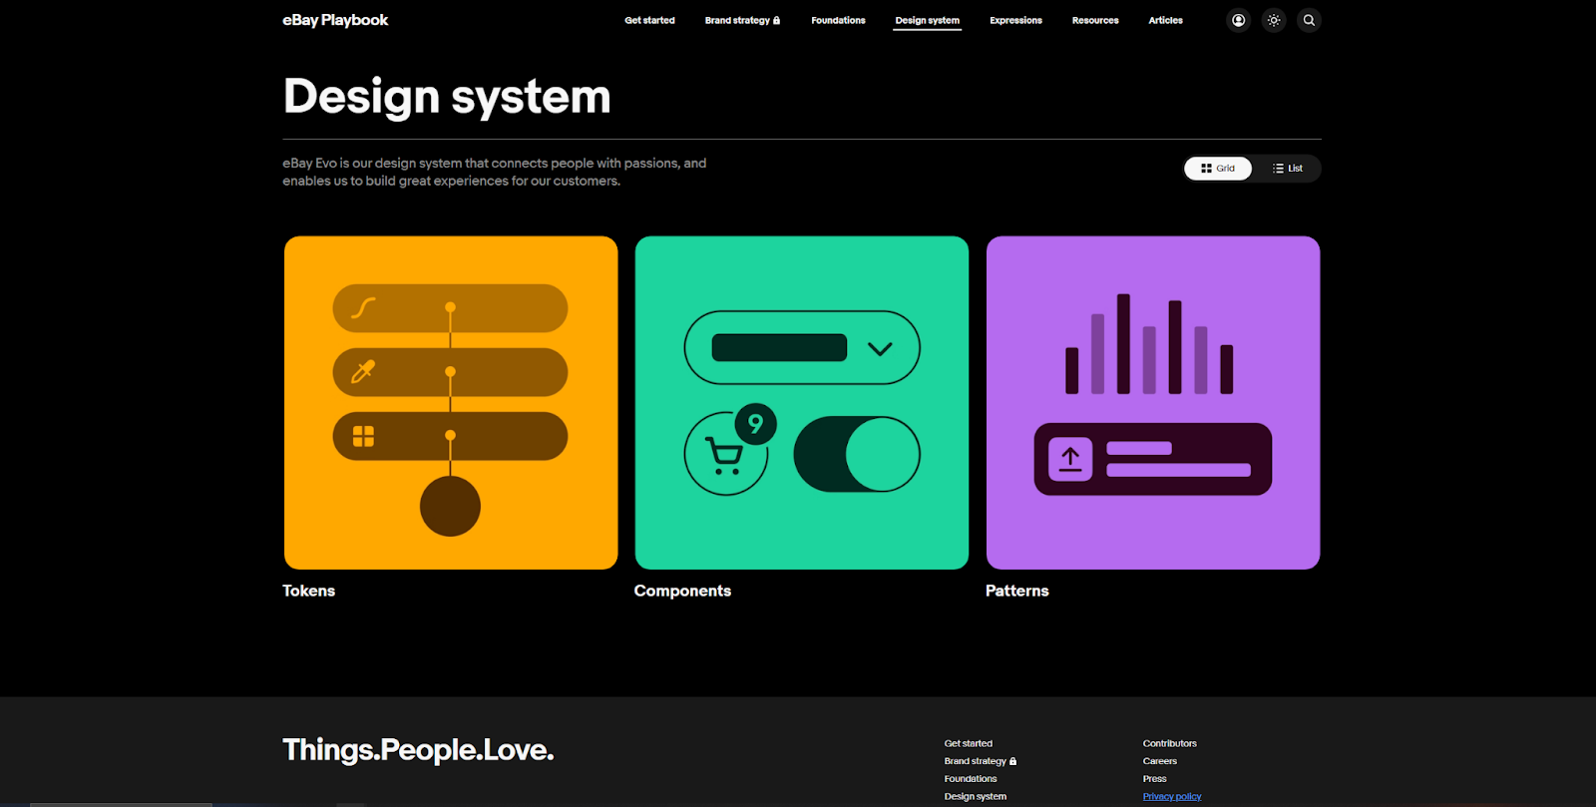Open Expressions in top navigation
1596x807 pixels.
tap(1015, 20)
